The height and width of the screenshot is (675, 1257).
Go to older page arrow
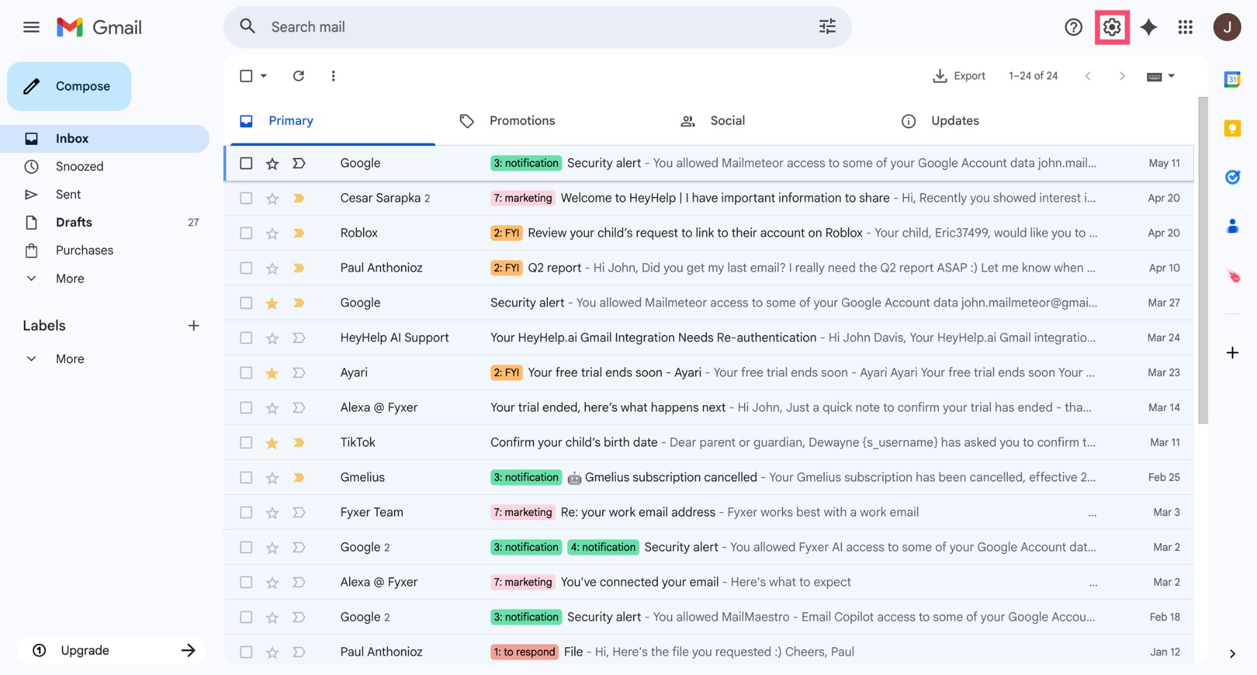pos(1122,76)
